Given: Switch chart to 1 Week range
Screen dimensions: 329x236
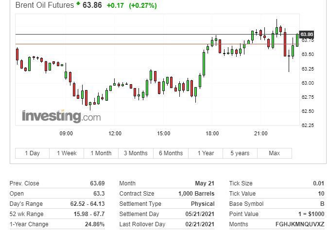Looking at the screenshot, I should 67,153.
